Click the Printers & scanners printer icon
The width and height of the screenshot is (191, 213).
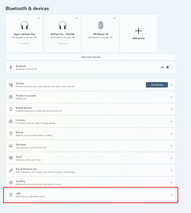click(11, 97)
